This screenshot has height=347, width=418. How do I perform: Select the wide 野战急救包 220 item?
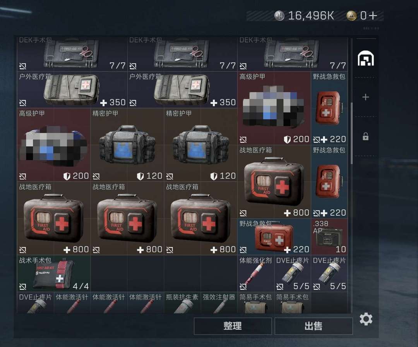click(x=274, y=237)
